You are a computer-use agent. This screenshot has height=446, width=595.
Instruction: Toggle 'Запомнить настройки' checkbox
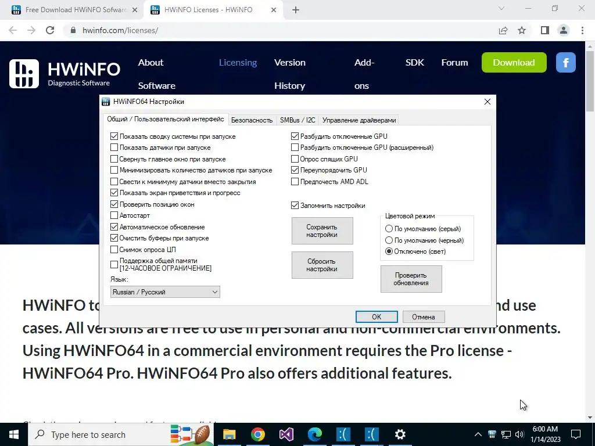[295, 206]
